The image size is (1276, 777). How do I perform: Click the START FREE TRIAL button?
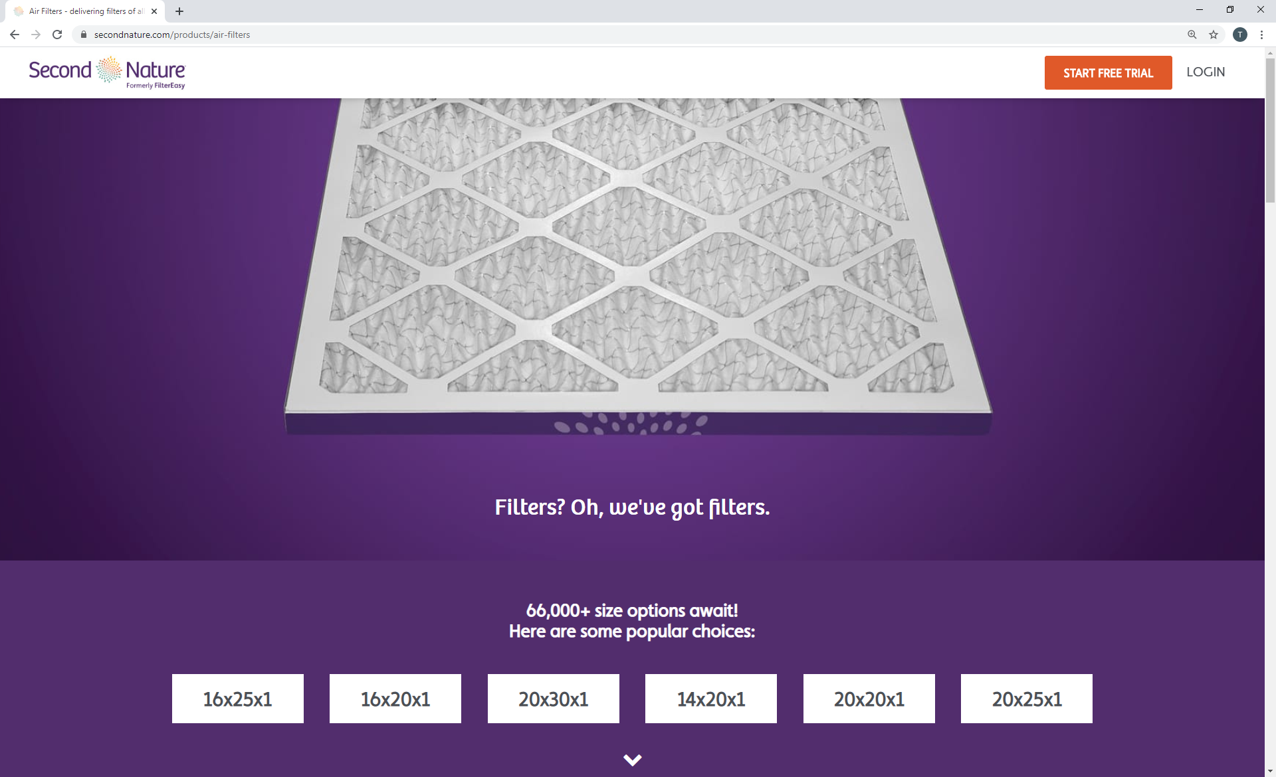[1108, 73]
